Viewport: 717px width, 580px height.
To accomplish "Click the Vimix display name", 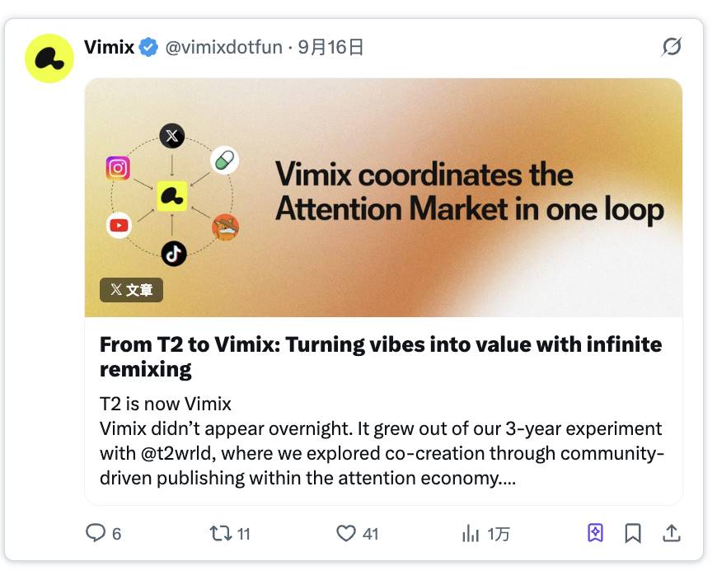I will 109,47.
